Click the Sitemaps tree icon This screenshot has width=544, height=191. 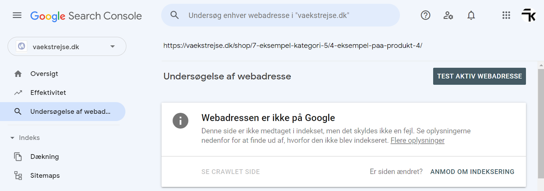coord(18,175)
